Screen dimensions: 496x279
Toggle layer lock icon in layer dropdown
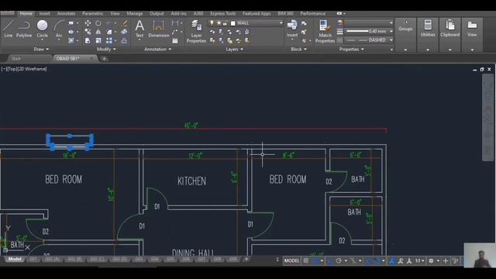click(226, 23)
